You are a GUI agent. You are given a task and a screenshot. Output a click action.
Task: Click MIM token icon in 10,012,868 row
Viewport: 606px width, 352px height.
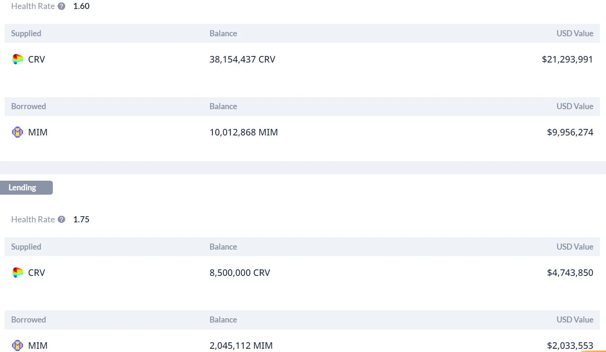[x=18, y=132]
